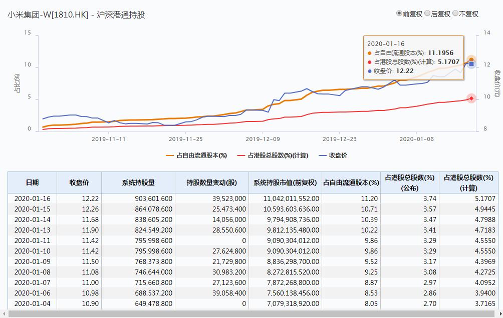Click calculated percentage 3.7165
The image size is (503, 318).
468,303
